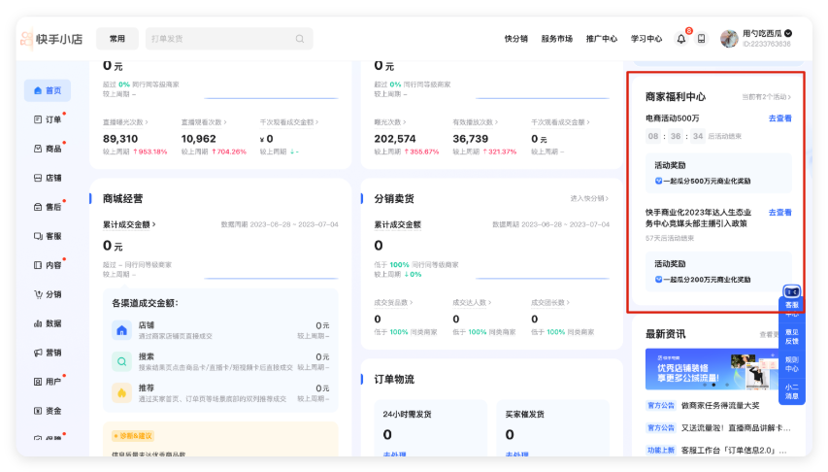Open 当前有2个活动 list
This screenshot has height=472, width=828.
pos(766,97)
